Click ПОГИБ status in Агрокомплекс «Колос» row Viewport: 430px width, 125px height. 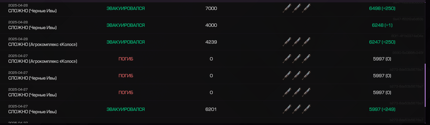coord(126,59)
